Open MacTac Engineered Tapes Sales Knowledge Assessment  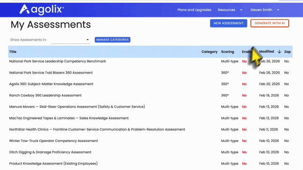coord(69,118)
